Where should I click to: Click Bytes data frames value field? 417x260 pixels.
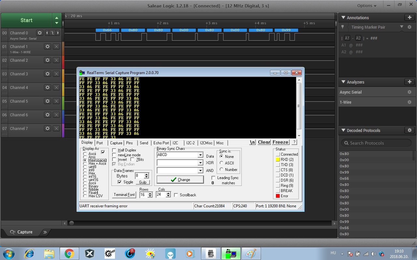pos(140,176)
